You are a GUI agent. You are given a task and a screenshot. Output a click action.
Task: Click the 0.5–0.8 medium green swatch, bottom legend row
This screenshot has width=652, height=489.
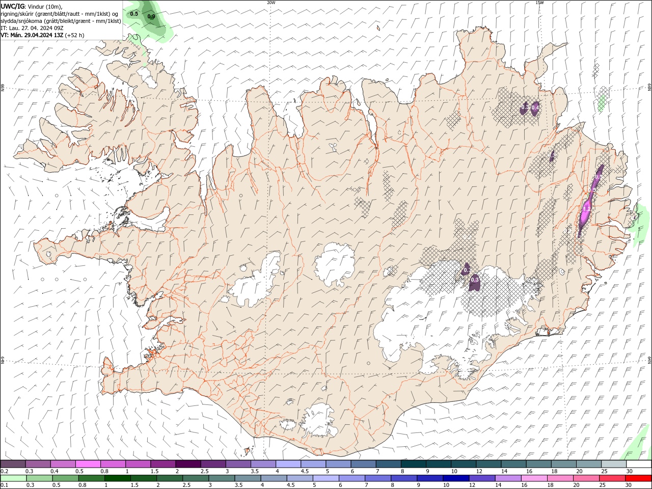tap(65, 478)
